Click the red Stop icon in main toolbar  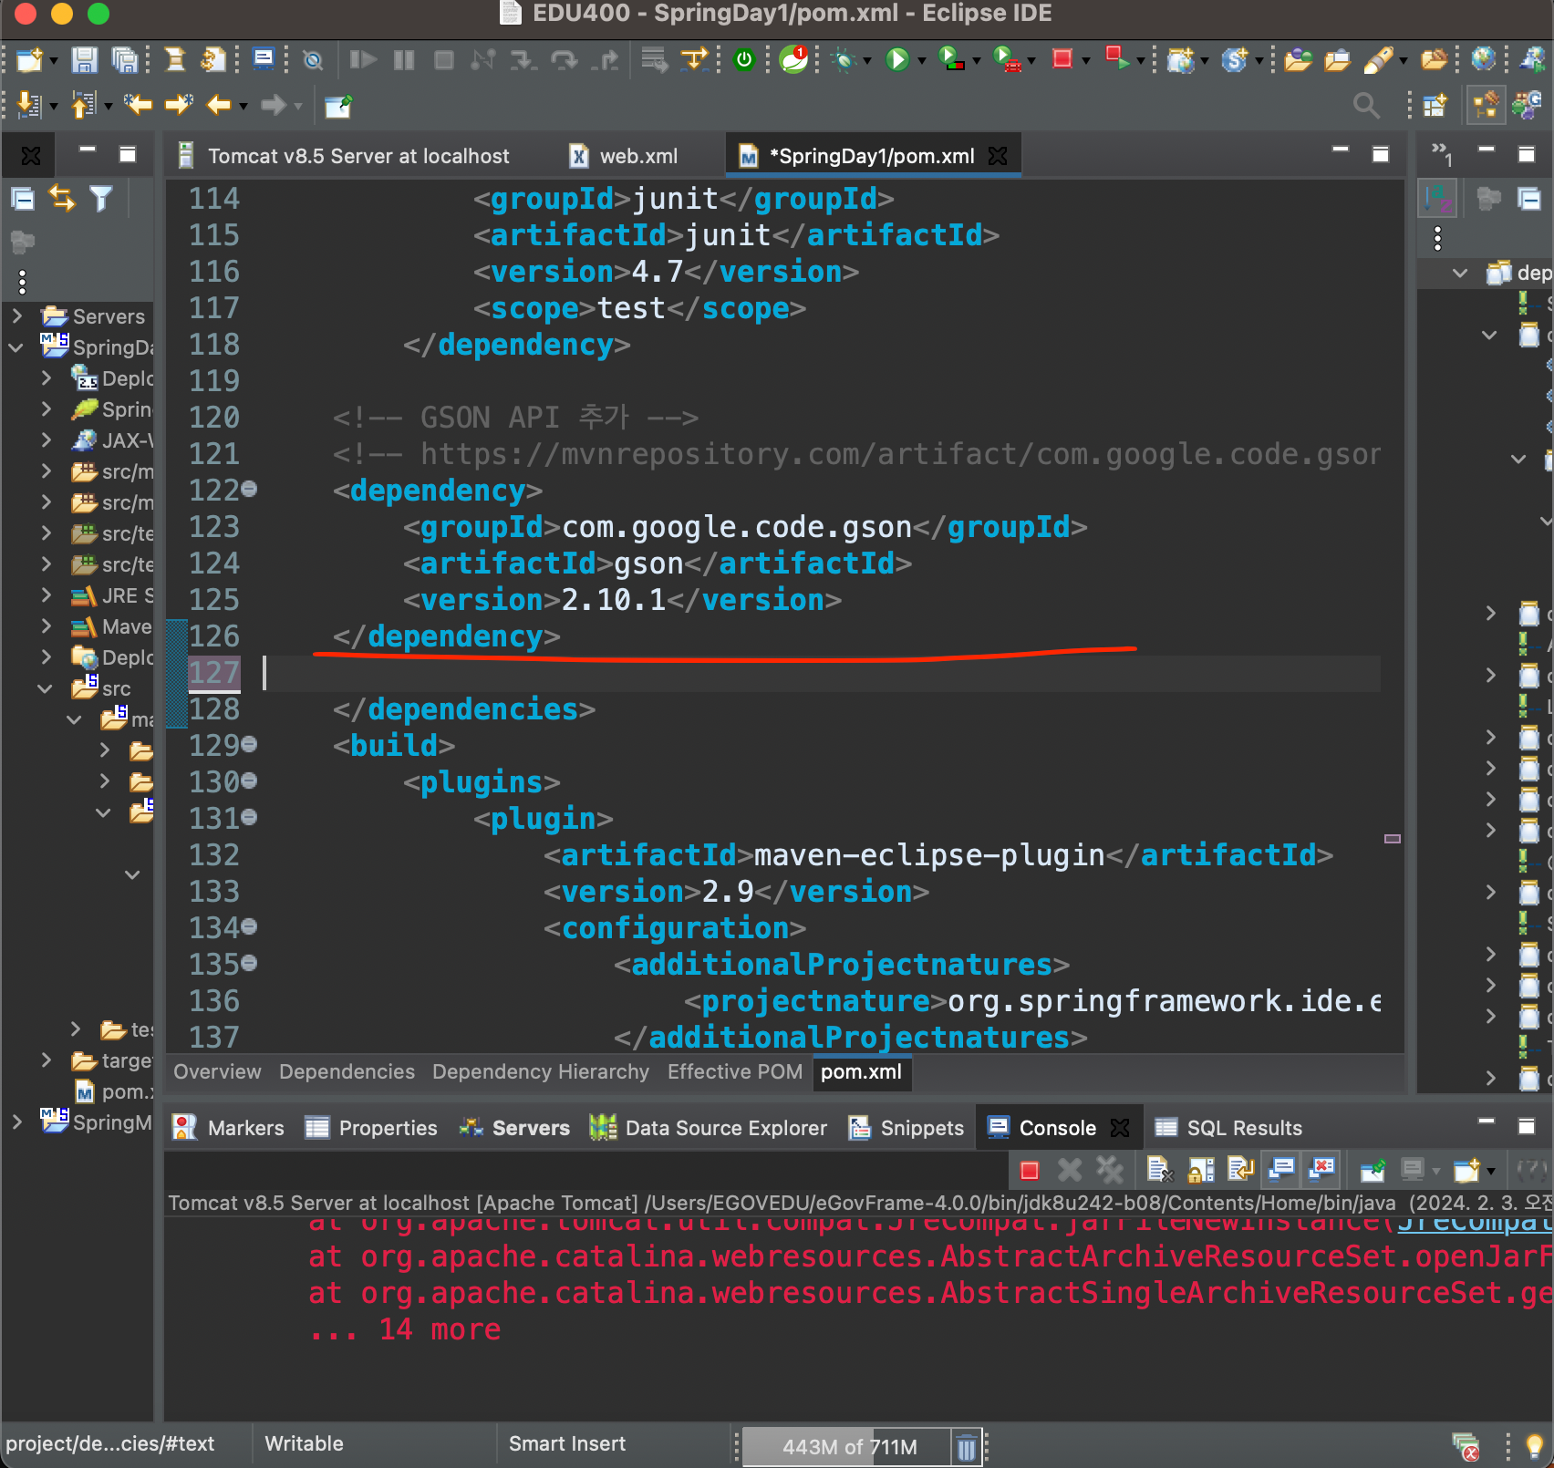click(1062, 60)
